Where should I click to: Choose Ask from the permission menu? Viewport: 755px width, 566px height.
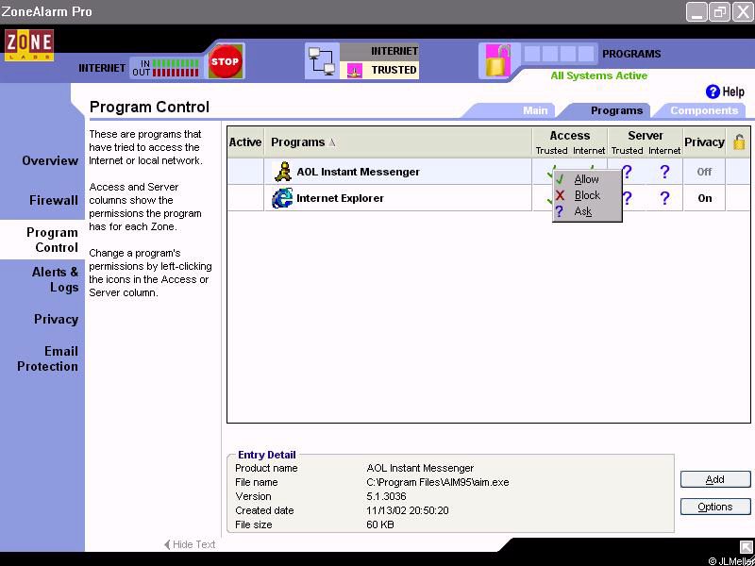click(587, 211)
